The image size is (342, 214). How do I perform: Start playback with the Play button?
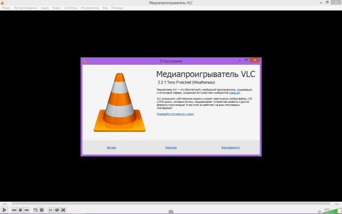4,210
